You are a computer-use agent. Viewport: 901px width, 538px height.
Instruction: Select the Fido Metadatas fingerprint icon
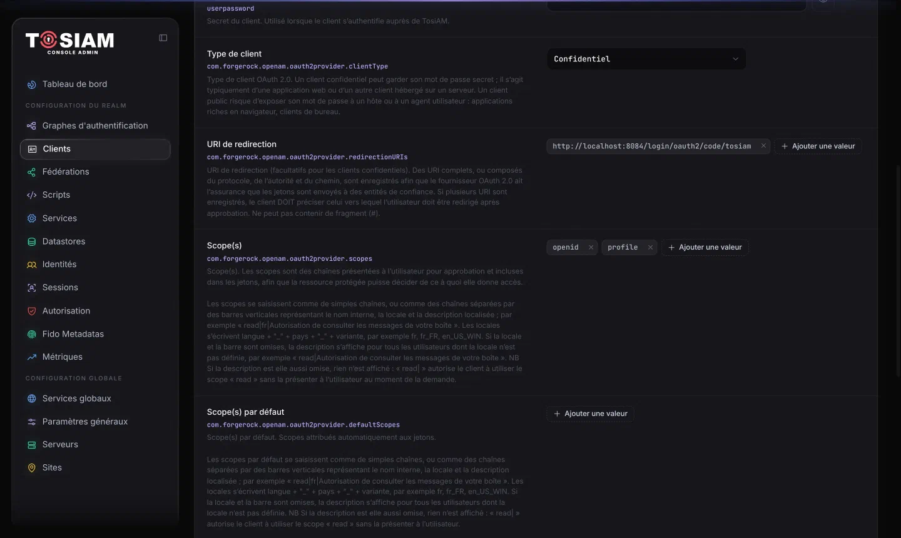point(32,334)
